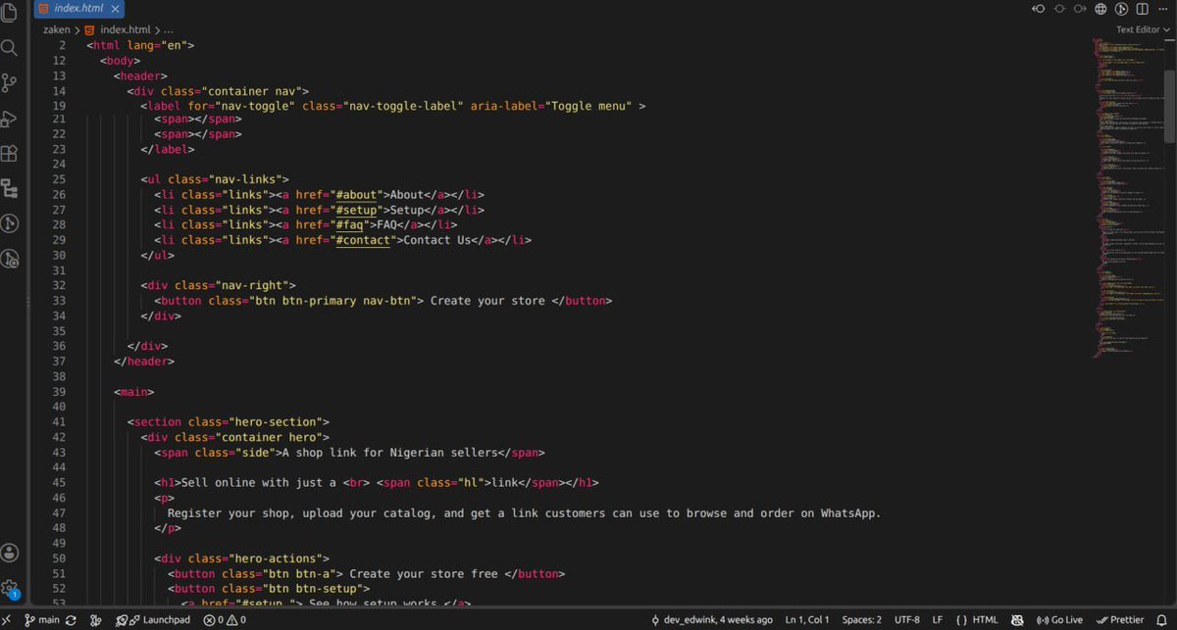
Task: Click the minimap code overview
Action: pos(1128,196)
